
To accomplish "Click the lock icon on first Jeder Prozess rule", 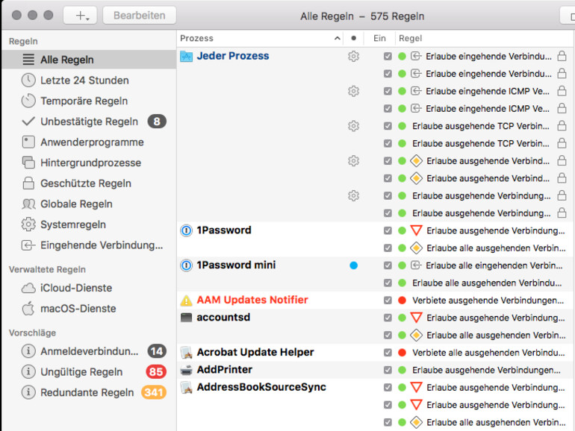I will tap(562, 56).
